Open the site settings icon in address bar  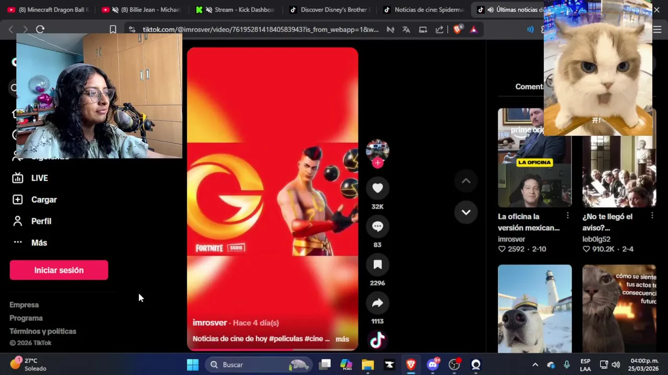pyautogui.click(x=132, y=30)
